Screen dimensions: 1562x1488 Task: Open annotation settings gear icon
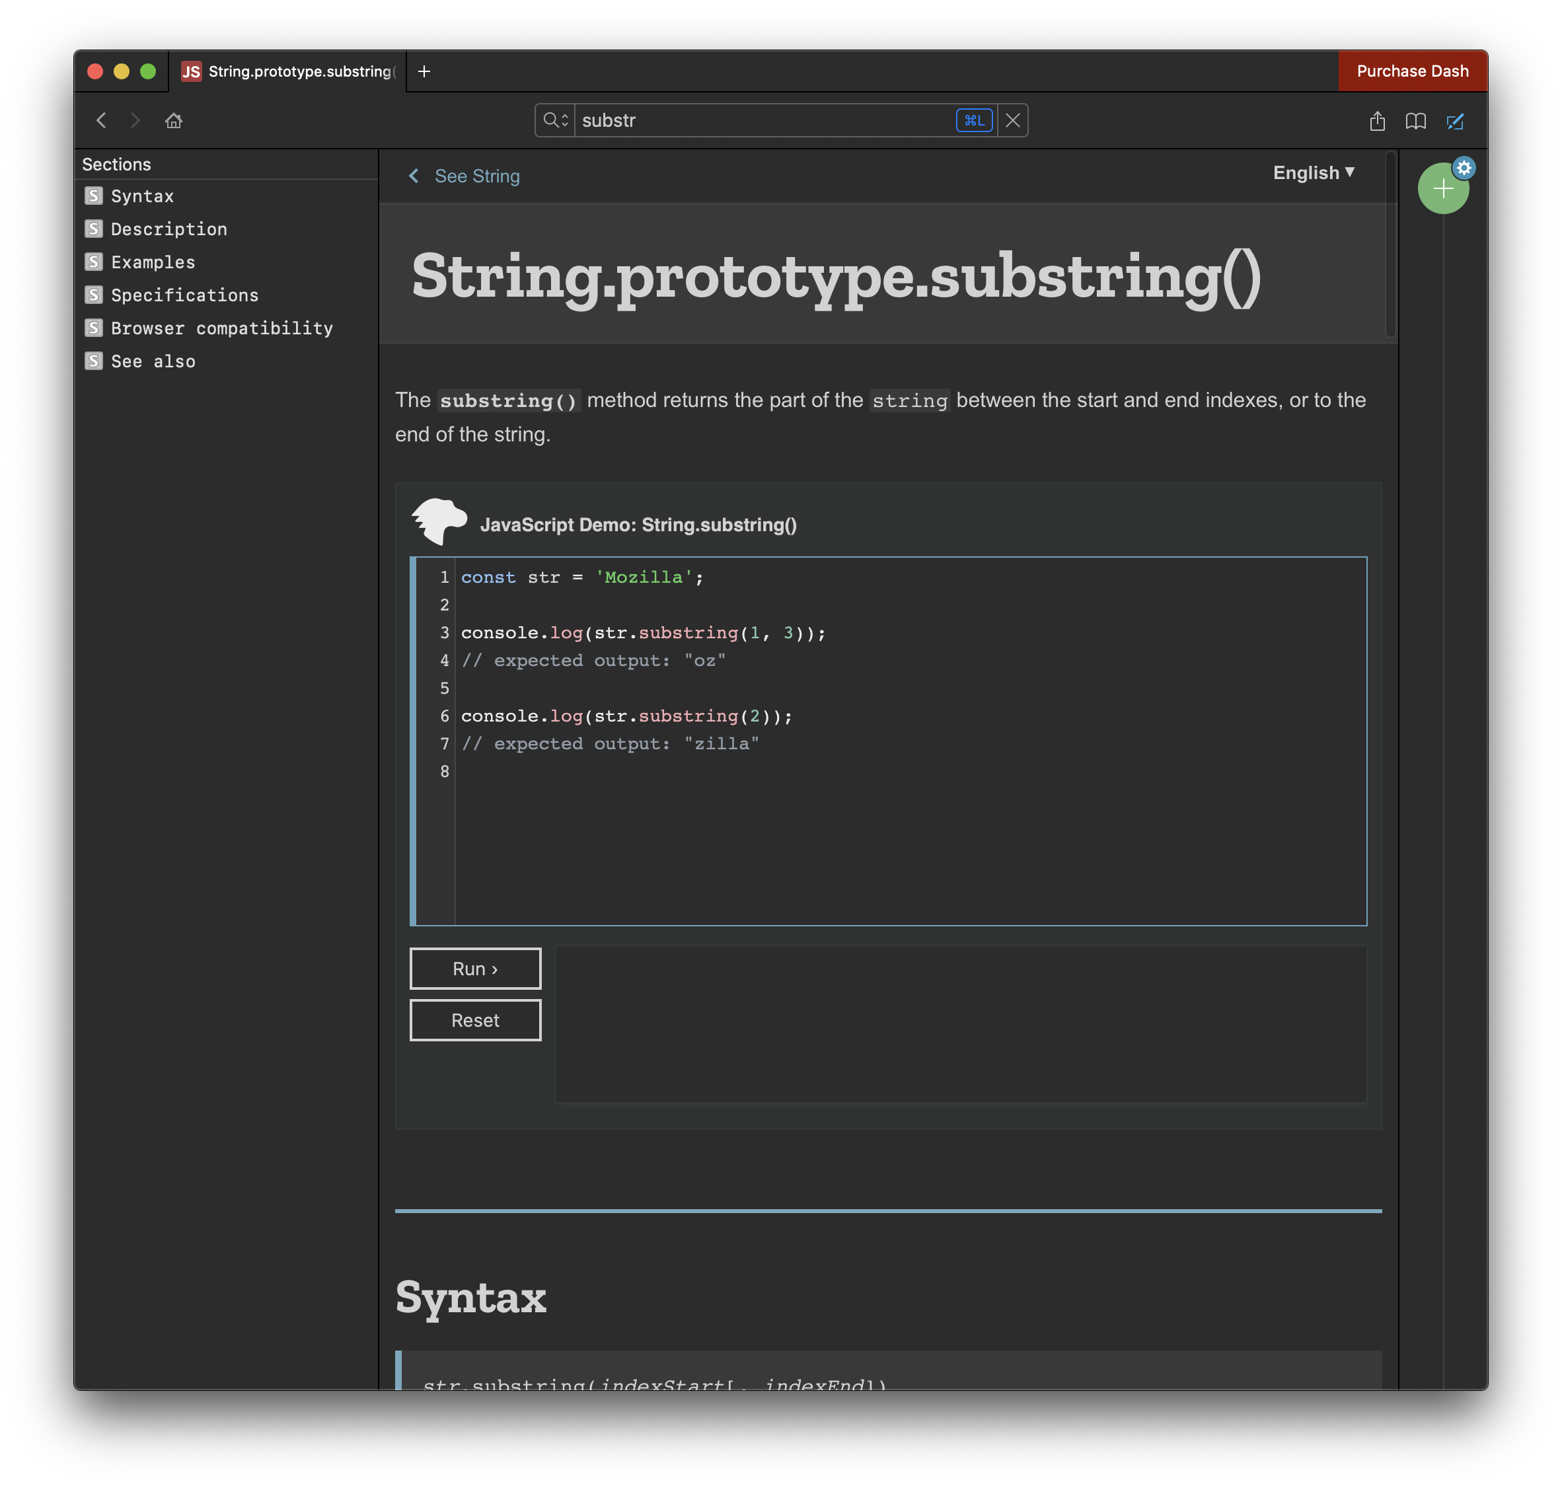(x=1464, y=167)
